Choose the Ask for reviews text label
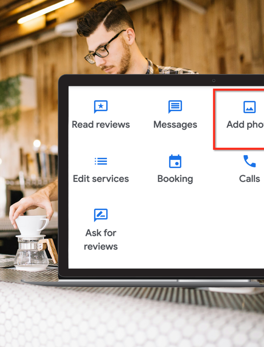This screenshot has width=264, height=347. click(101, 240)
